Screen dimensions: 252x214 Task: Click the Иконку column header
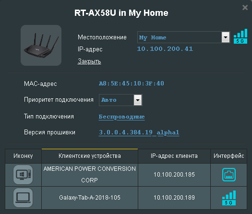pyautogui.click(x=24, y=156)
